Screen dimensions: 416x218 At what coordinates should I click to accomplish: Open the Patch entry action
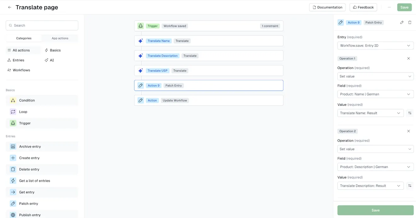pos(29,203)
